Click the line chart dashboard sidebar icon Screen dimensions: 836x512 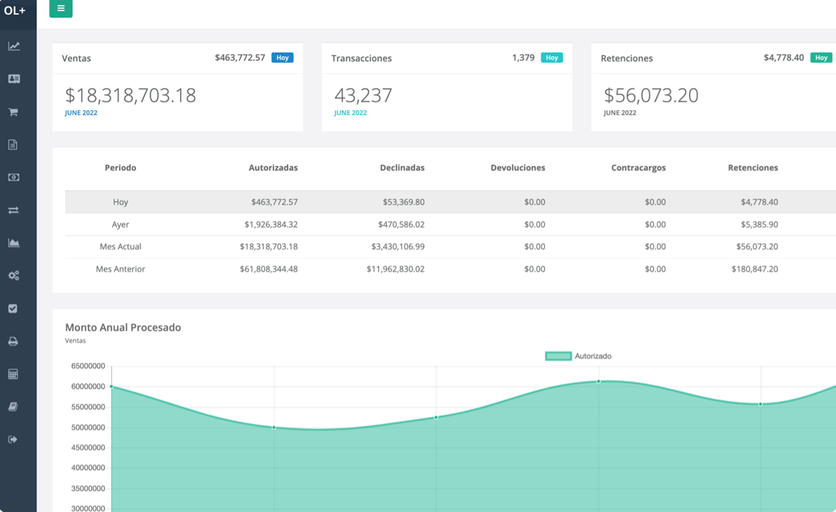point(14,46)
